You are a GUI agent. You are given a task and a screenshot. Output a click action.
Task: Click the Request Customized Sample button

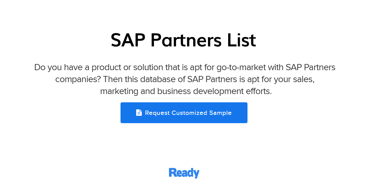coord(184,113)
